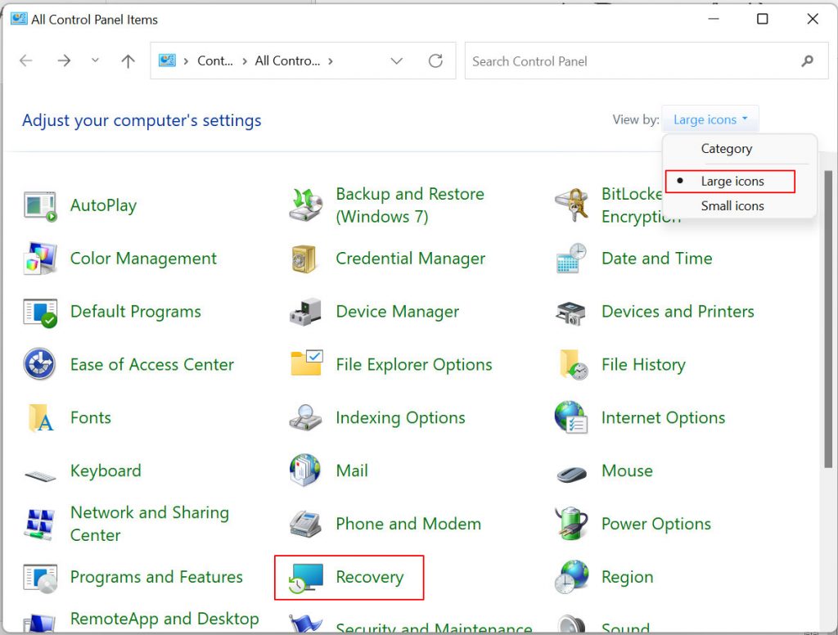
Task: Open the Network and Sharing Center link
Action: coord(150,524)
